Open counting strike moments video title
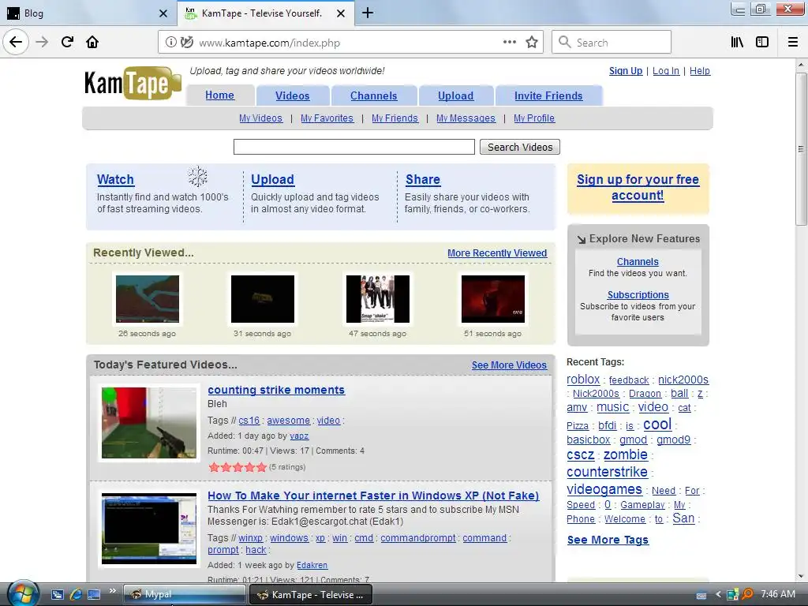This screenshot has height=606, width=808. pos(276,390)
